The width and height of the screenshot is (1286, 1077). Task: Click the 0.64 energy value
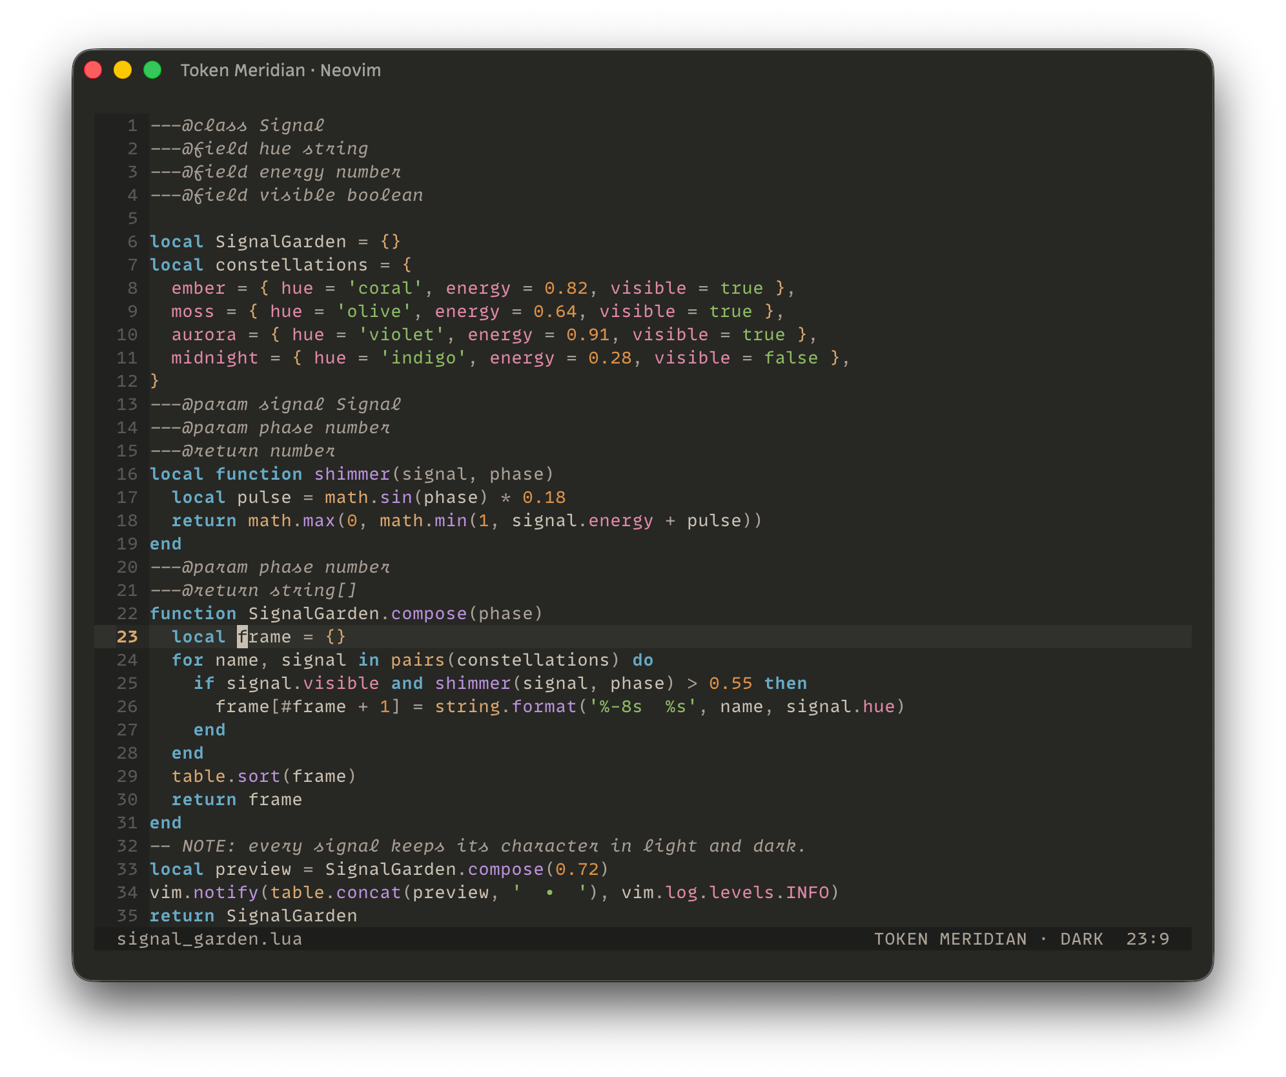pos(555,311)
